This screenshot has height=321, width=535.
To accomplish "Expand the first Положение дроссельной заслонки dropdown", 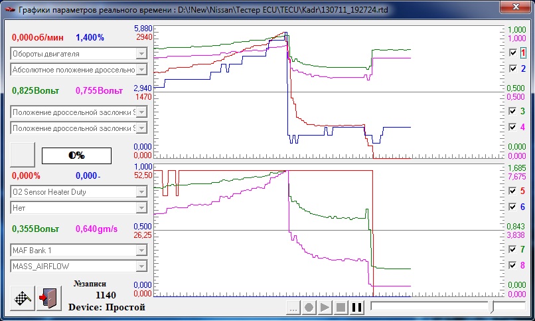I will click(x=141, y=112).
